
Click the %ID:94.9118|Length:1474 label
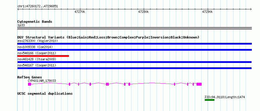(x=225, y=97)
